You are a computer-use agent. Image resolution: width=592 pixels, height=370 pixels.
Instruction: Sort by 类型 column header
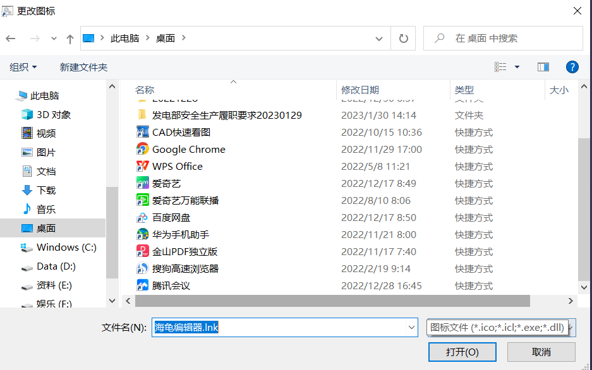(464, 90)
